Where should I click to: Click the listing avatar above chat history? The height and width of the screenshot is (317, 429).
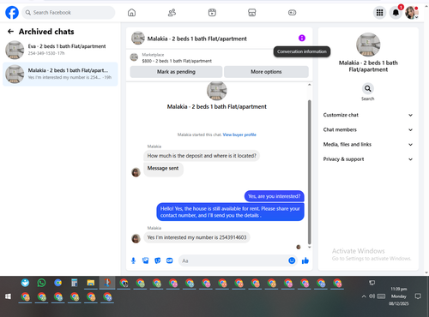[x=217, y=91]
